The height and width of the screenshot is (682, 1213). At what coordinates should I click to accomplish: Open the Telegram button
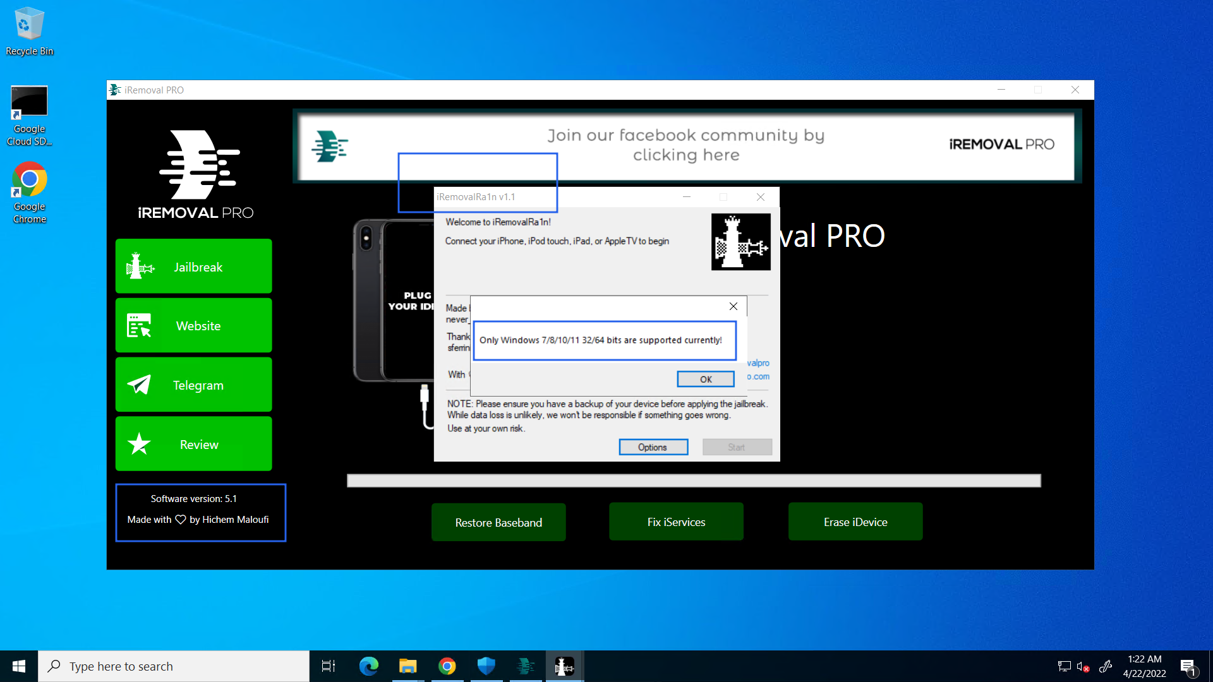(x=193, y=385)
